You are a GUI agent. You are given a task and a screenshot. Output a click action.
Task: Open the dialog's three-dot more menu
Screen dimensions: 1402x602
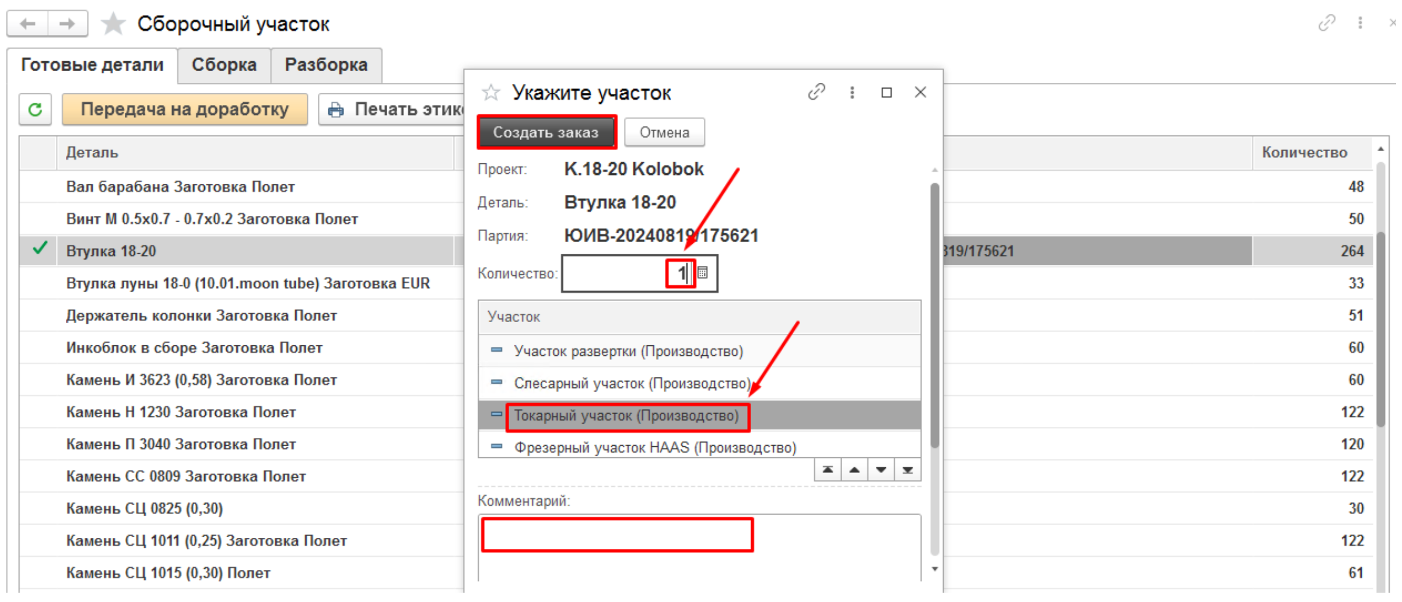pos(851,93)
